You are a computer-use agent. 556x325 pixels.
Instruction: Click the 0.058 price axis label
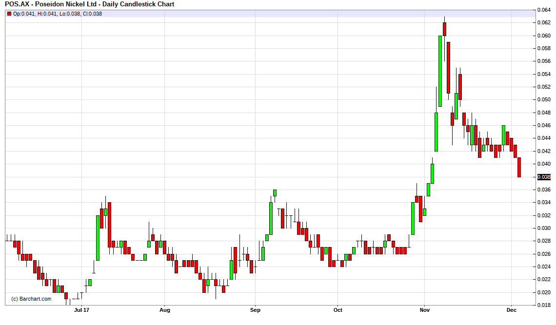click(x=544, y=49)
